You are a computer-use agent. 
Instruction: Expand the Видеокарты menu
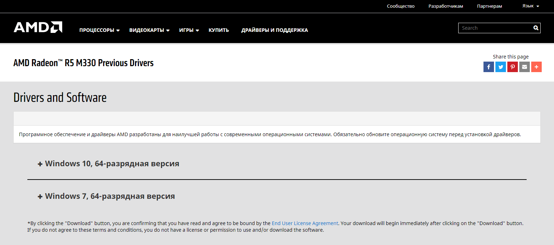click(149, 30)
